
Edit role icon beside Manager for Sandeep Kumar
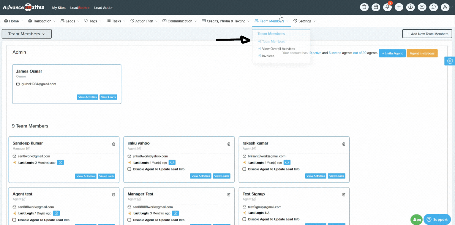click(x=28, y=149)
